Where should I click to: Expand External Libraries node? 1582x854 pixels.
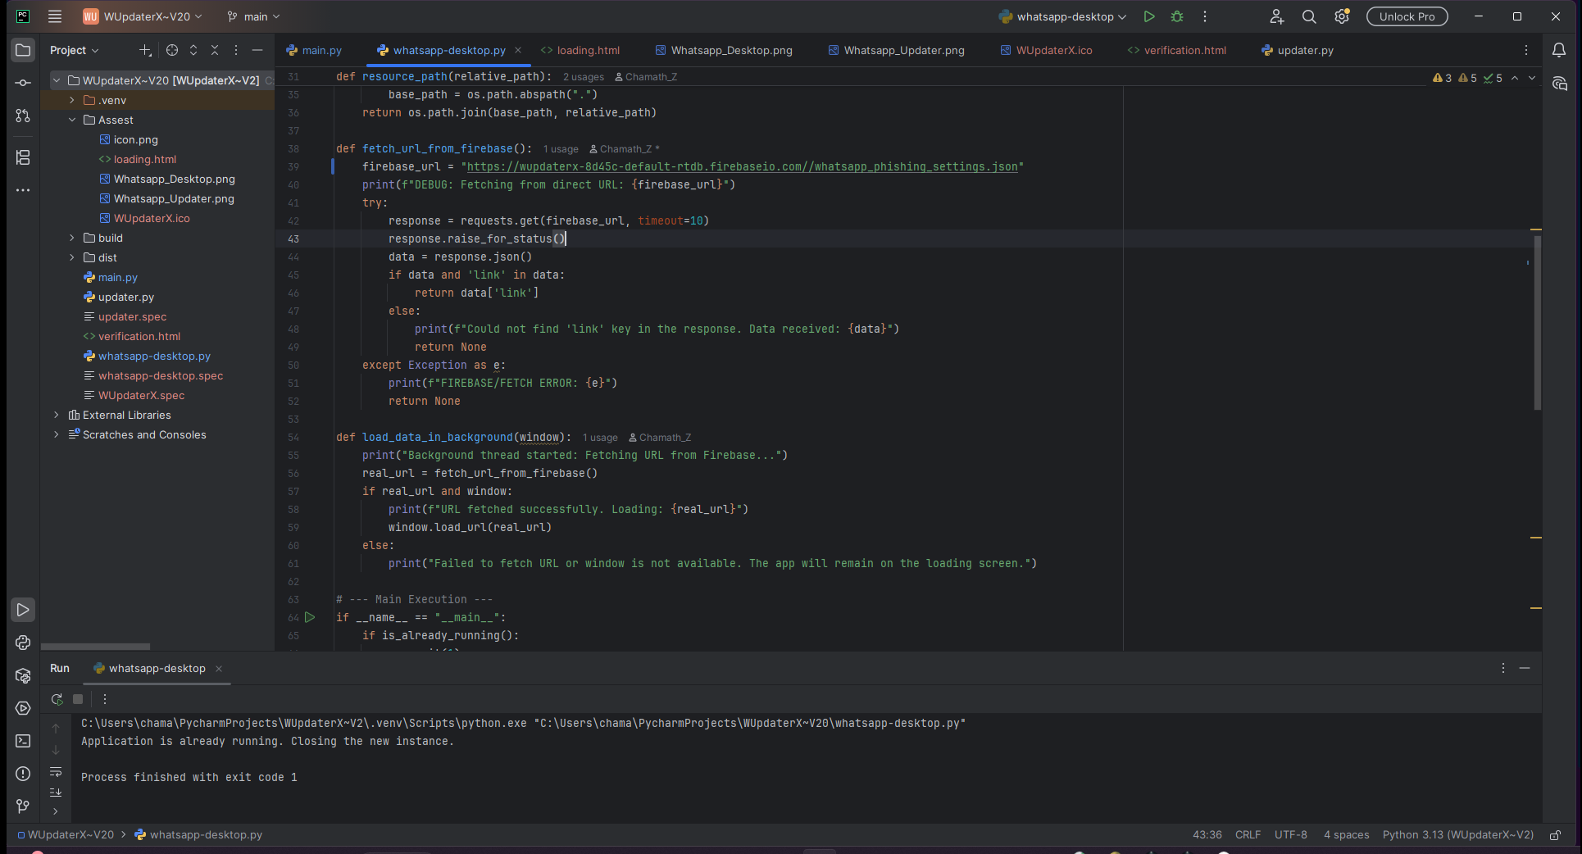point(57,415)
